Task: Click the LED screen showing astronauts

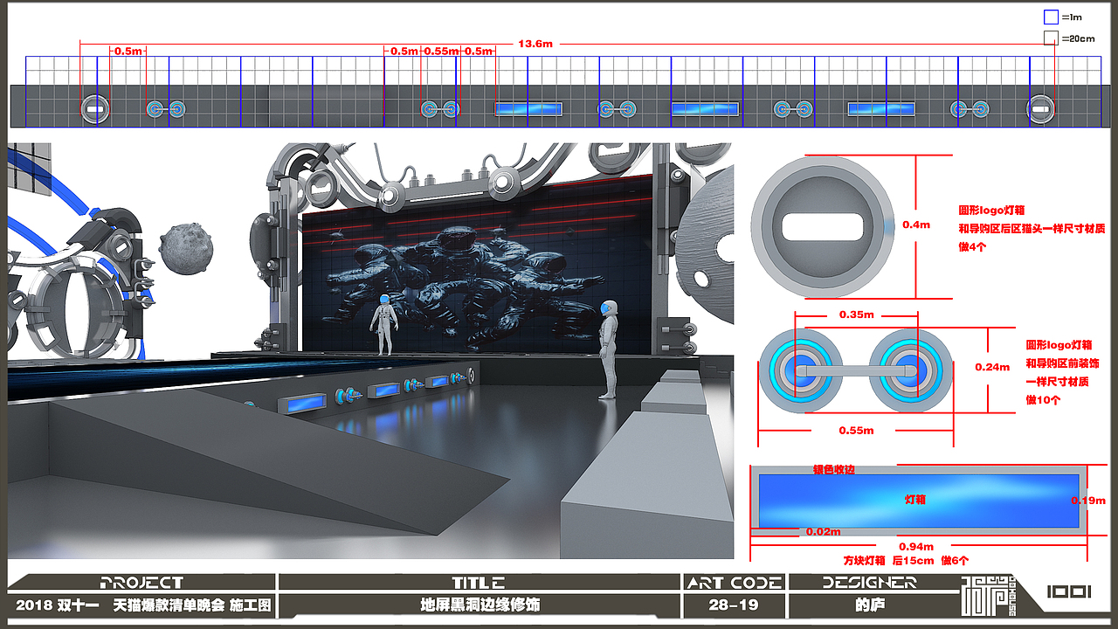Action: click(x=477, y=263)
